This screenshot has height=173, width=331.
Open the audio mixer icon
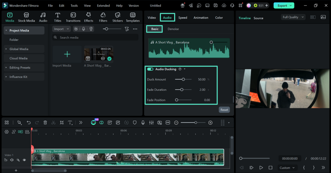point(151,122)
